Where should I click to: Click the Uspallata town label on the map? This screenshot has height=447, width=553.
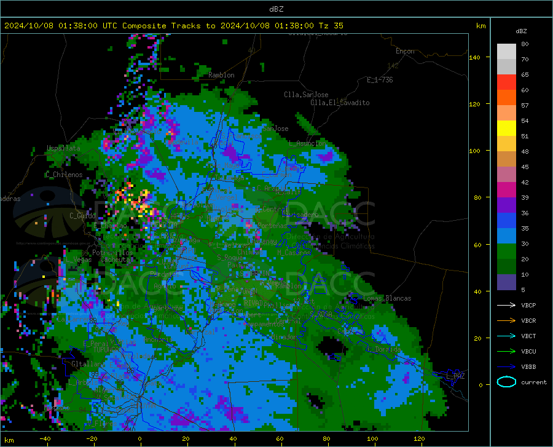(63, 148)
